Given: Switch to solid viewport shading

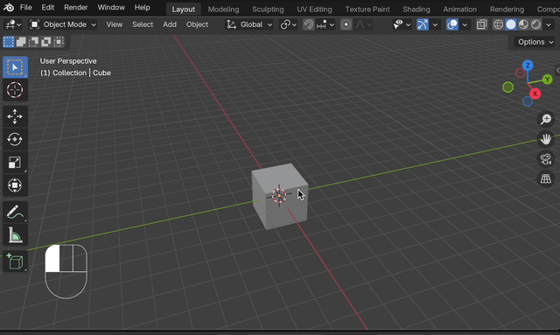Looking at the screenshot, I should tap(511, 24).
